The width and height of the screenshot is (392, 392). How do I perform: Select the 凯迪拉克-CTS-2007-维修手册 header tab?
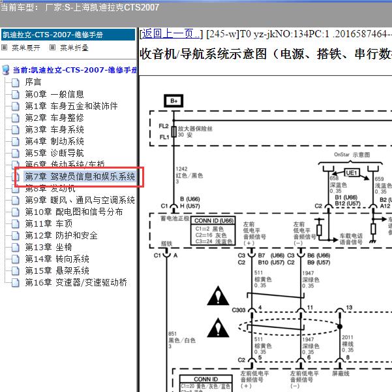click(68, 35)
